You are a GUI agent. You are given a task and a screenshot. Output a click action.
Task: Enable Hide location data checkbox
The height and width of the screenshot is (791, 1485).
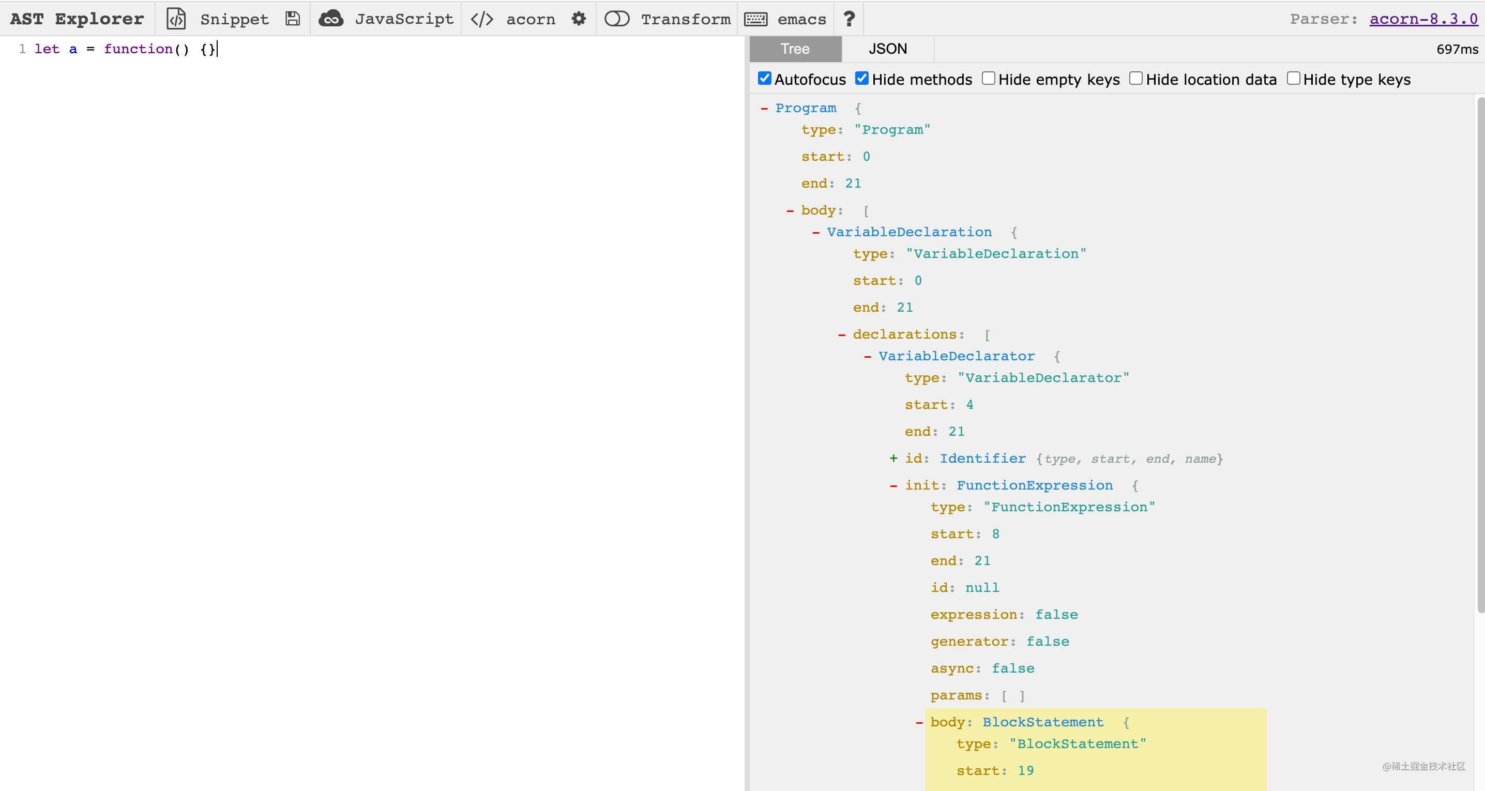click(x=1135, y=79)
